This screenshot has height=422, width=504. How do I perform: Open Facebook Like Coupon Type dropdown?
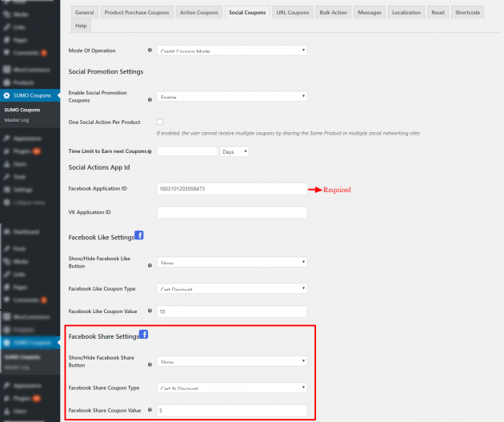coord(232,288)
